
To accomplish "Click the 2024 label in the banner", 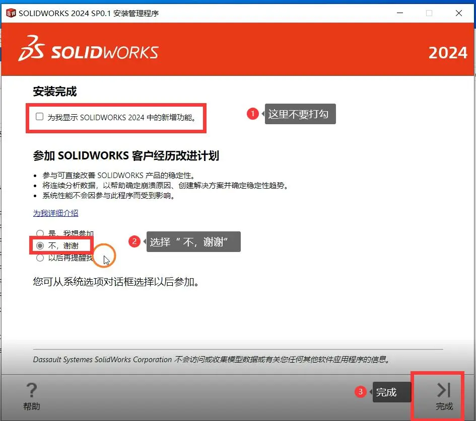I will 448,53.
